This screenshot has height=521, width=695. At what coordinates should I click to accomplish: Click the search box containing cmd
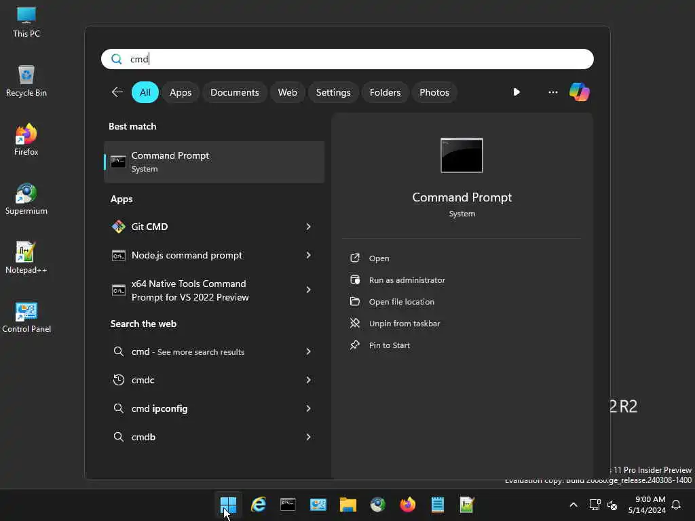pos(347,59)
